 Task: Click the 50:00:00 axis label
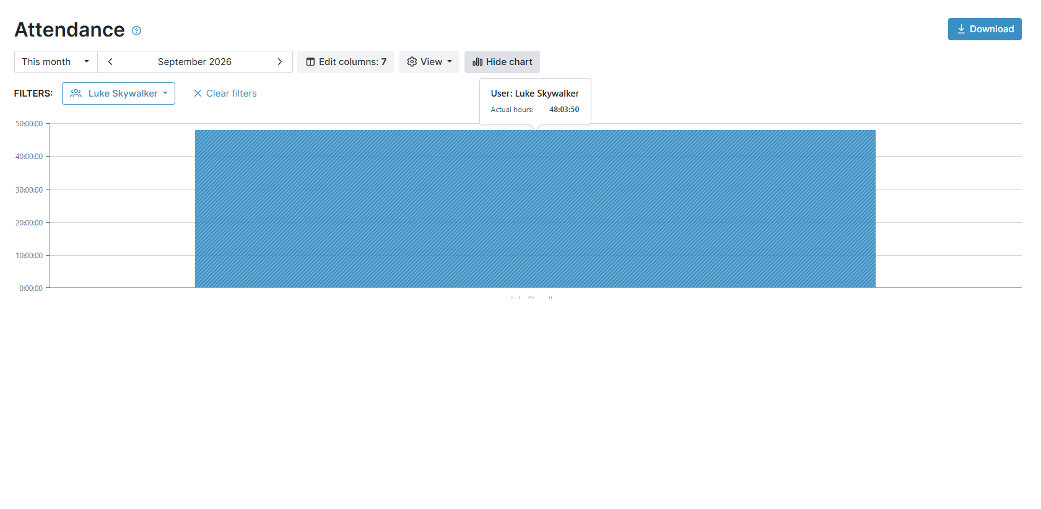[29, 124]
